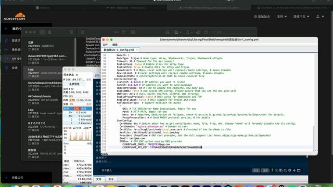This screenshot has height=187, width=333.
Task: Click the CertDomain line in the editor
Action: coord(153,126)
